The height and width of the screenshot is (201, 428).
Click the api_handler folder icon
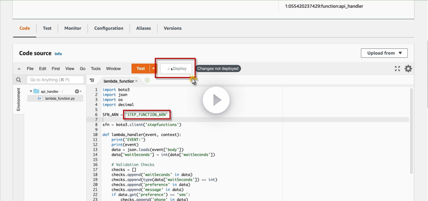[x=36, y=91]
